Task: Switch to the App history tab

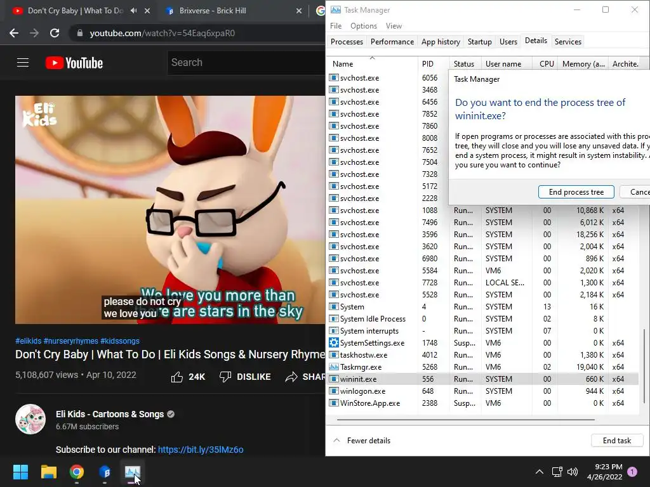Action: coord(441,41)
